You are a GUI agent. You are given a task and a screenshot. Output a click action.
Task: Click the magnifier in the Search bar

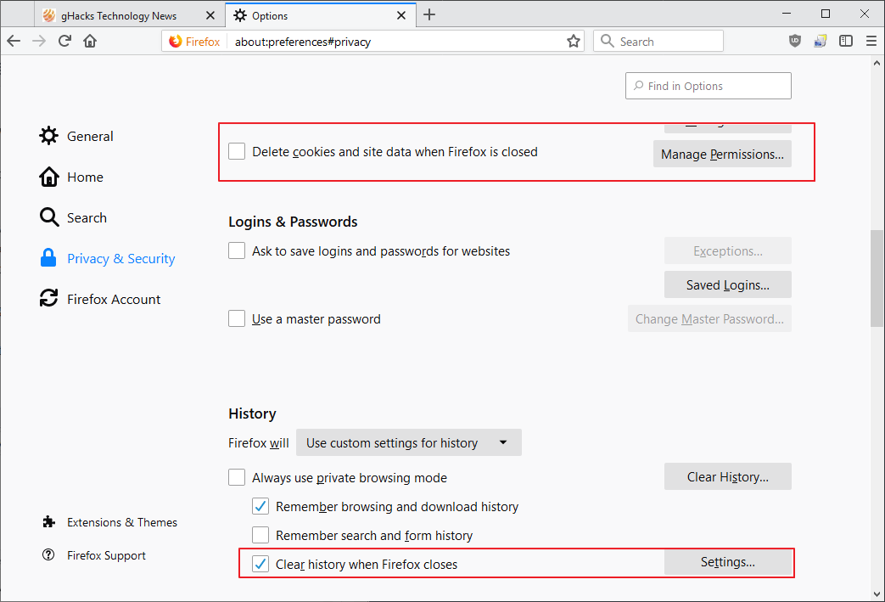[608, 41]
